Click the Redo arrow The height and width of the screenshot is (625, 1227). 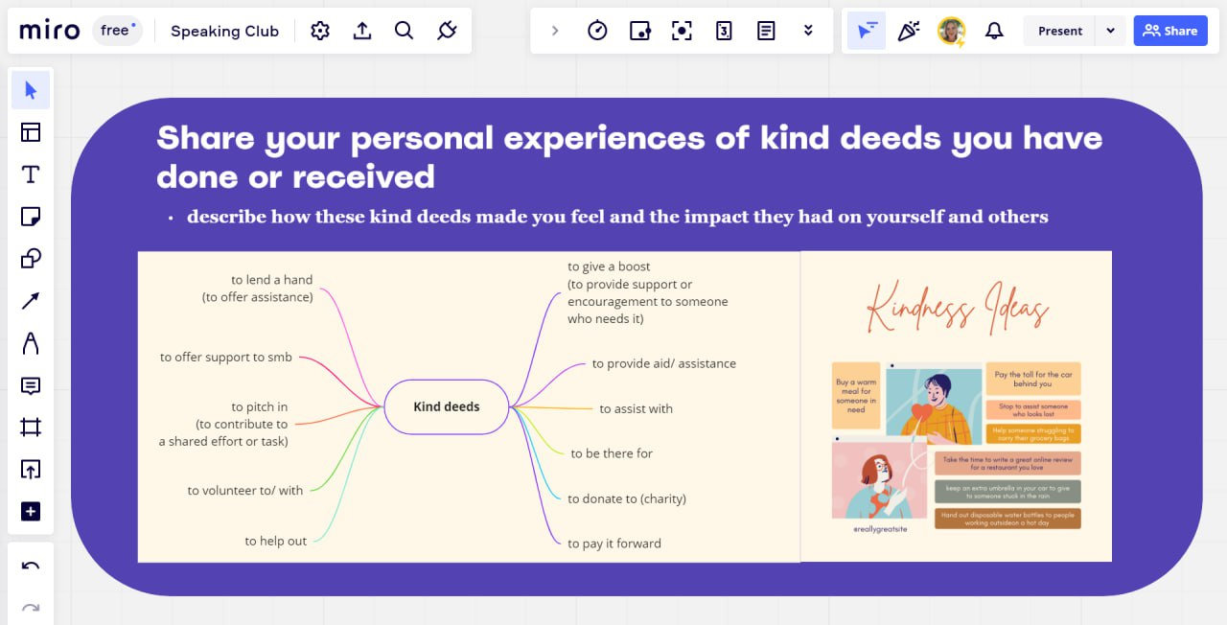[x=31, y=609]
